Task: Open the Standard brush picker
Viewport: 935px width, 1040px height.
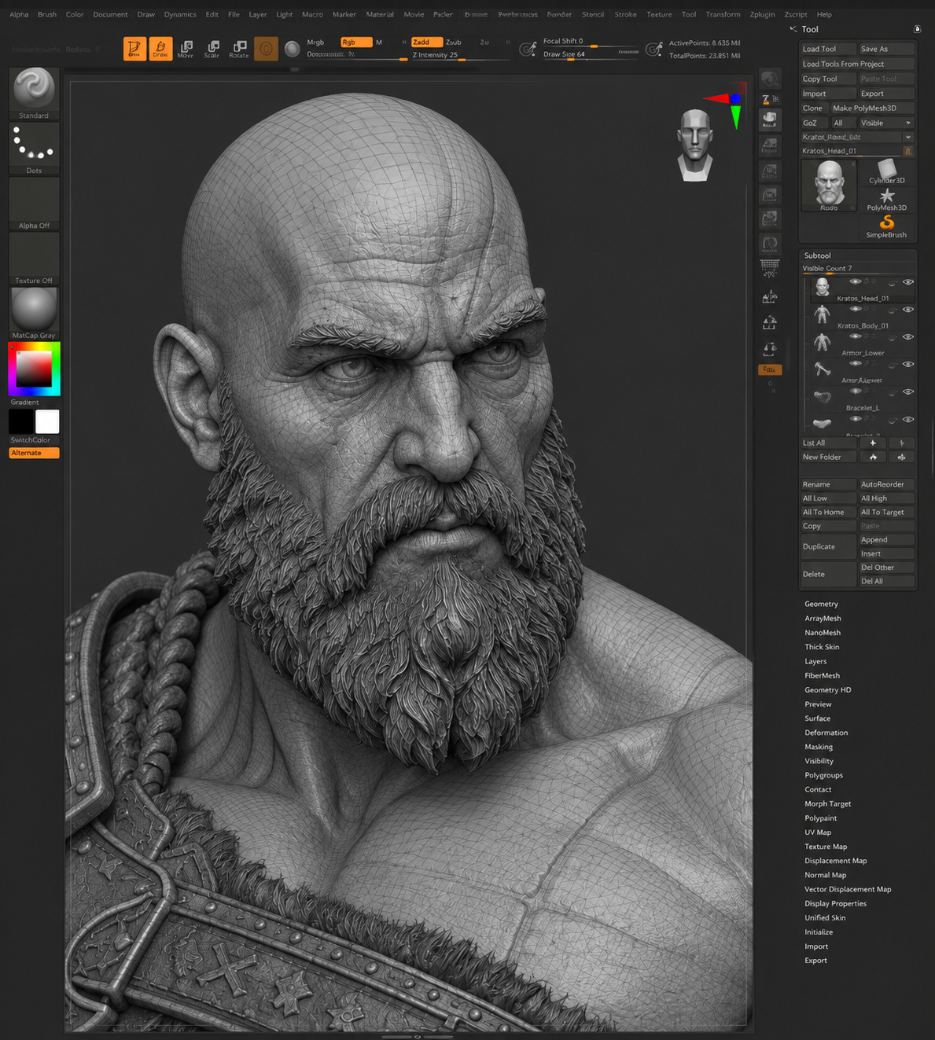Action: tap(34, 94)
